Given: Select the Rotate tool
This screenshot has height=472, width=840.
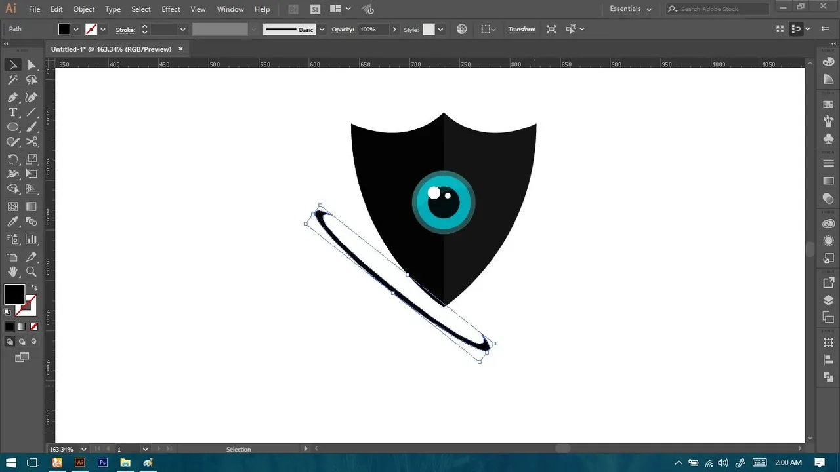Looking at the screenshot, I should pos(12,159).
